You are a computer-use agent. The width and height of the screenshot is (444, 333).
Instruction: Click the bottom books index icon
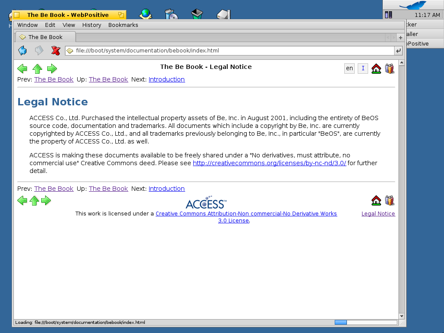pyautogui.click(x=390, y=200)
